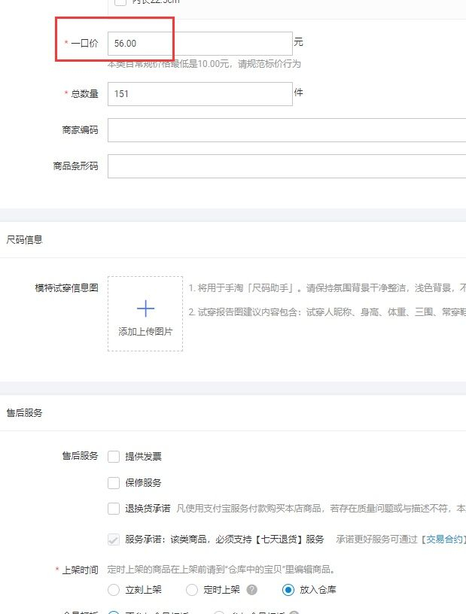
Task: Click the 售后服务 section heading
Action: pyautogui.click(x=25, y=413)
